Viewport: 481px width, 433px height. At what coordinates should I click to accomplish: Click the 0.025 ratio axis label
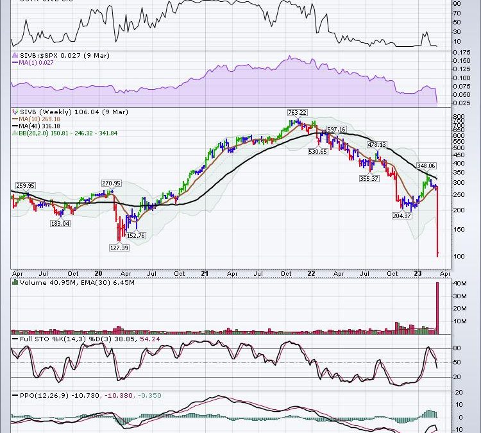click(462, 103)
